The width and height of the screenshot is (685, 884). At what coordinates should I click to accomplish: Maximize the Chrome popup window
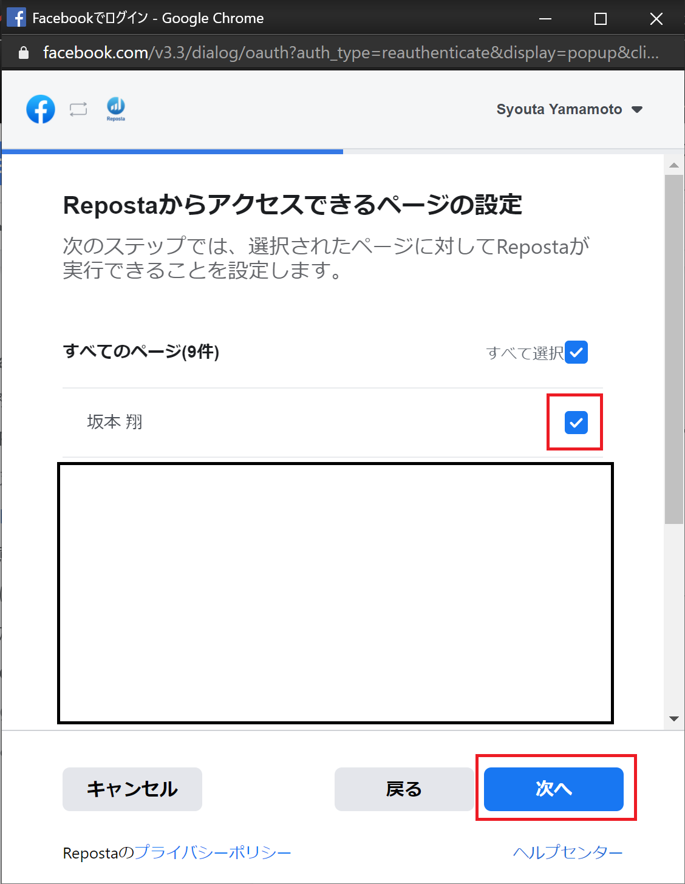[x=601, y=19]
